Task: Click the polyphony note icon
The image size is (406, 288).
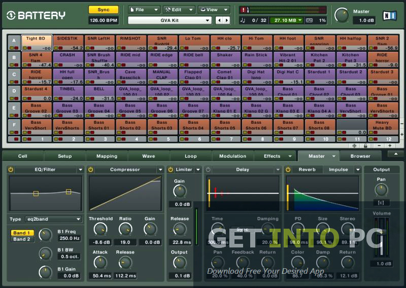Action: 243,20
